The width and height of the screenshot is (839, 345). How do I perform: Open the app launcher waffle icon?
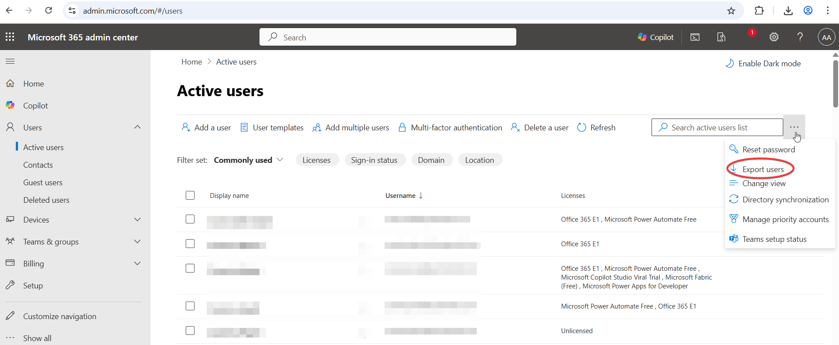click(x=10, y=37)
